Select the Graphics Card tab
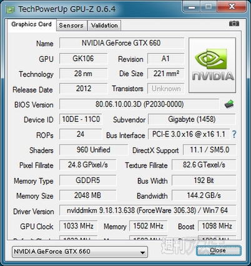Image resolution: width=251 pixels, height=266 pixels. pyautogui.click(x=31, y=24)
